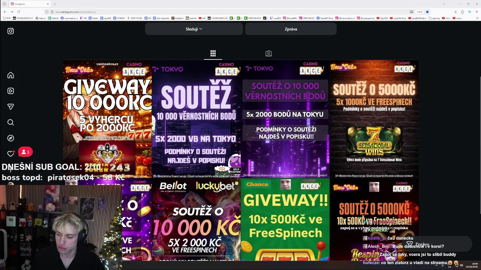Open the OPAT04.GG bookmark
This screenshot has width=481, height=270.
pyautogui.click(x=307, y=18)
